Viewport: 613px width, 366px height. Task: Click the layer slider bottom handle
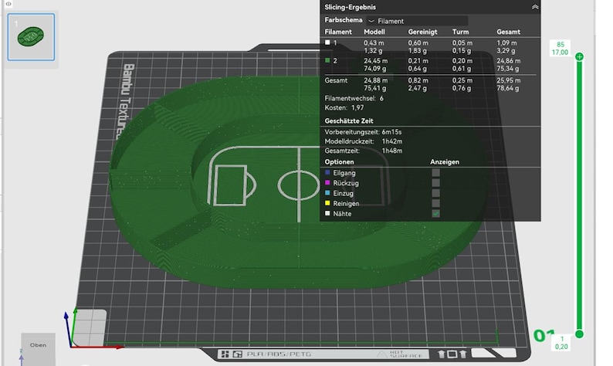pos(579,334)
